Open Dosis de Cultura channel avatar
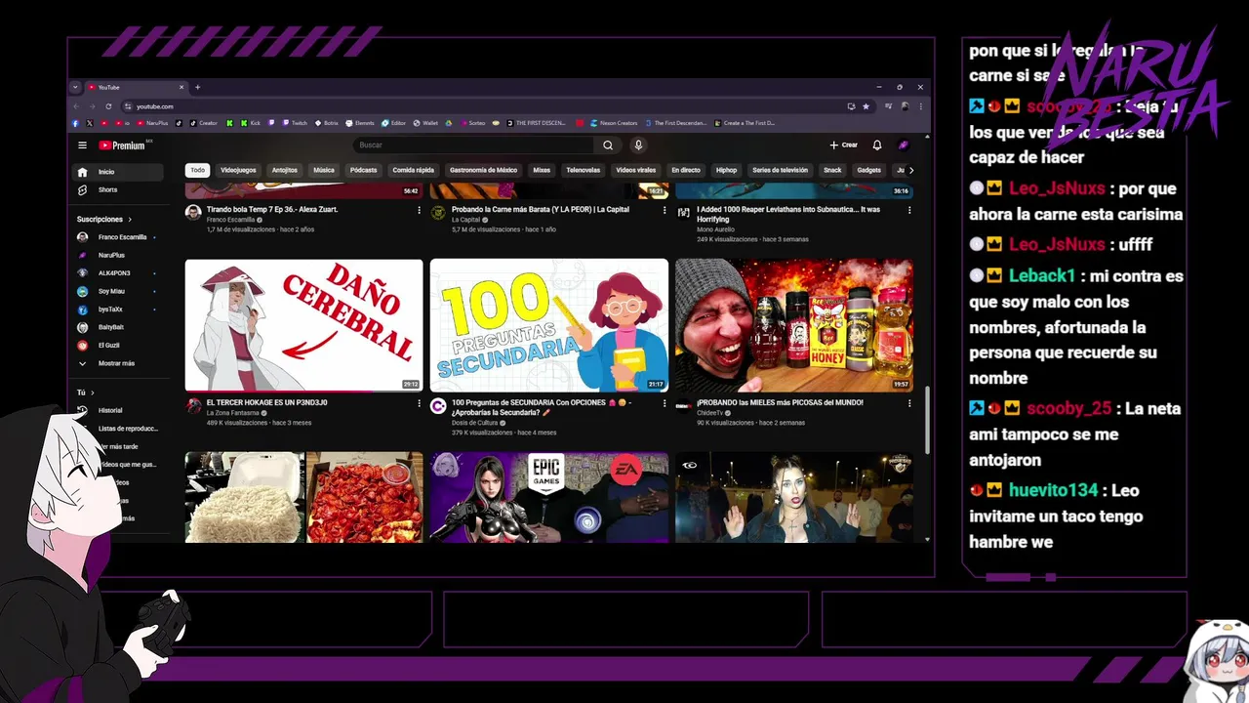This screenshot has width=1249, height=703. click(438, 405)
